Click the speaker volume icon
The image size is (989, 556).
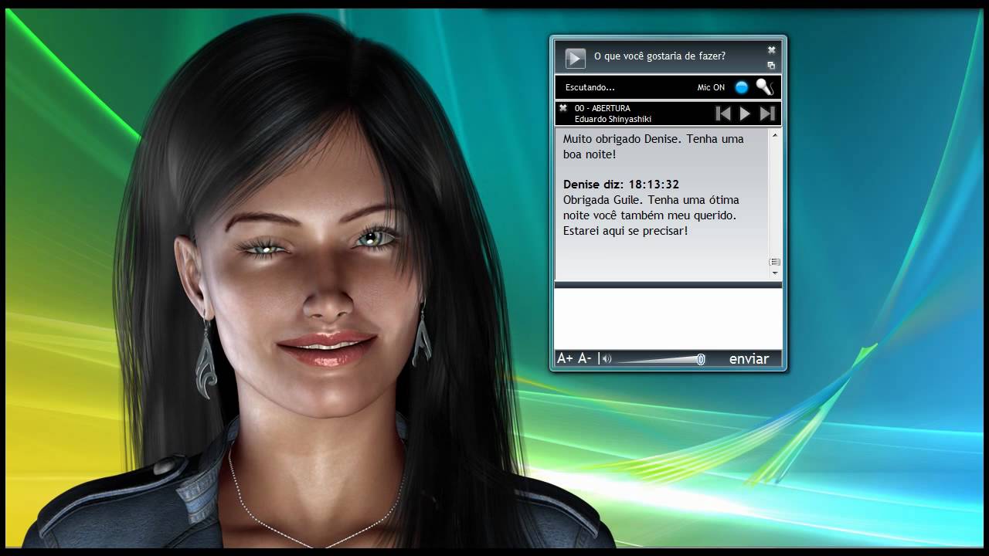(x=607, y=358)
